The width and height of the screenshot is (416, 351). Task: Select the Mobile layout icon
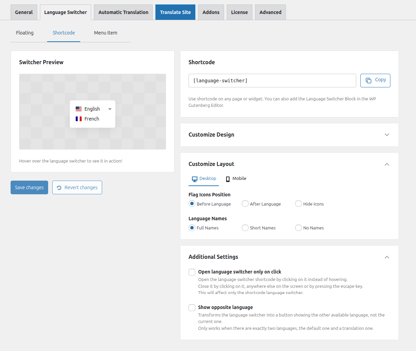click(227, 178)
